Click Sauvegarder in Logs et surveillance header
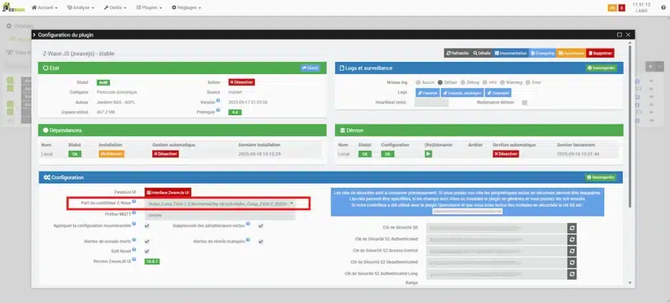Screen dimensions: 670x303 tap(601, 68)
